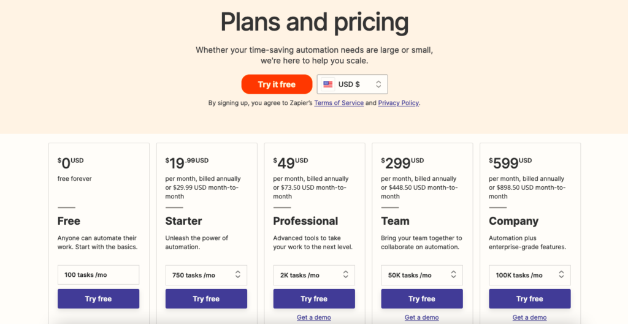Click the orange Try it free button
The width and height of the screenshot is (628, 324).
click(x=277, y=85)
